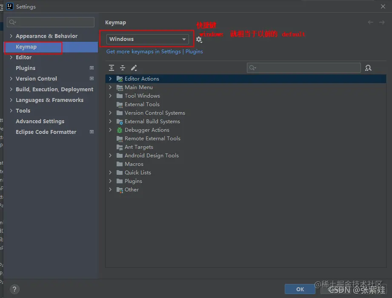The width and height of the screenshot is (392, 298).
Task: Click the forward navigation arrow
Action: 382,22
